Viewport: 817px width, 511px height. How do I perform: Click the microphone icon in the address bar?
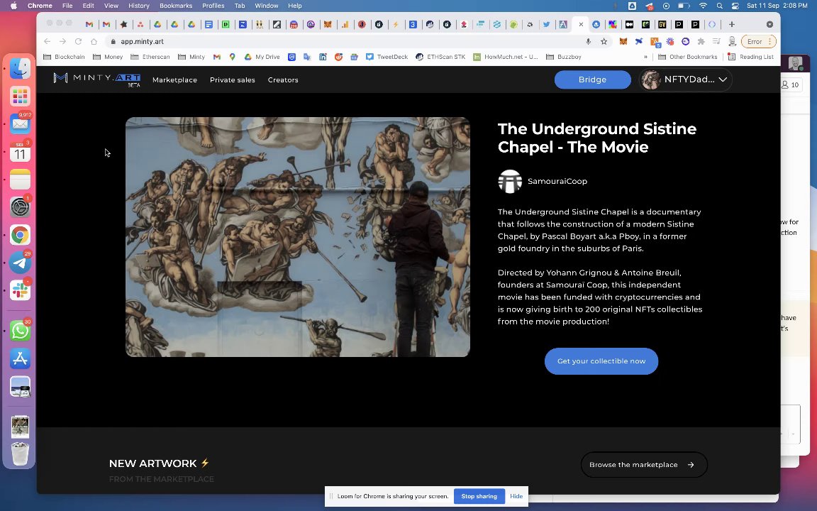point(588,41)
